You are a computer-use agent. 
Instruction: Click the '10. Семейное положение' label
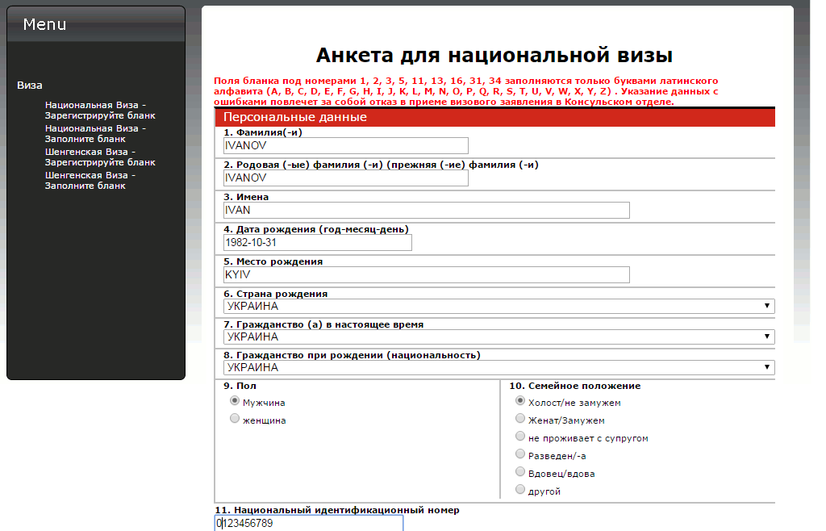click(574, 386)
